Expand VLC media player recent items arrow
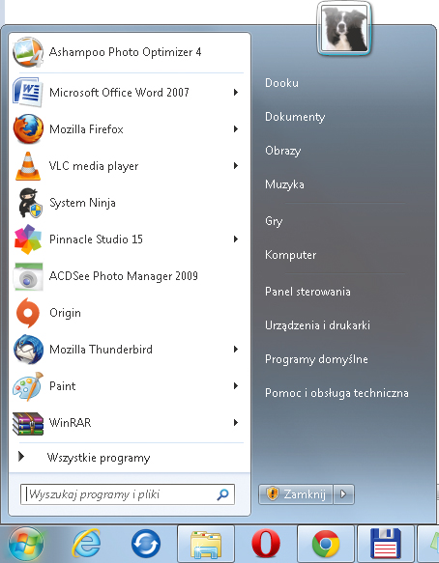The image size is (439, 563). coord(236,165)
